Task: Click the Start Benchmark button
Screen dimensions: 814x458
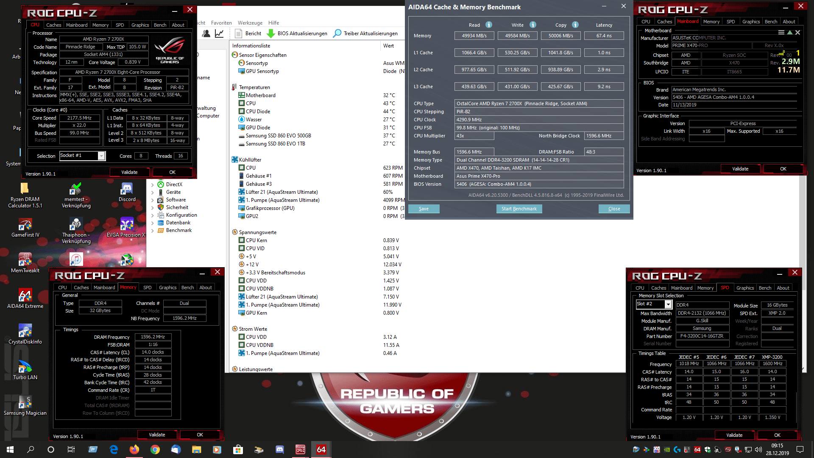Action: (519, 209)
